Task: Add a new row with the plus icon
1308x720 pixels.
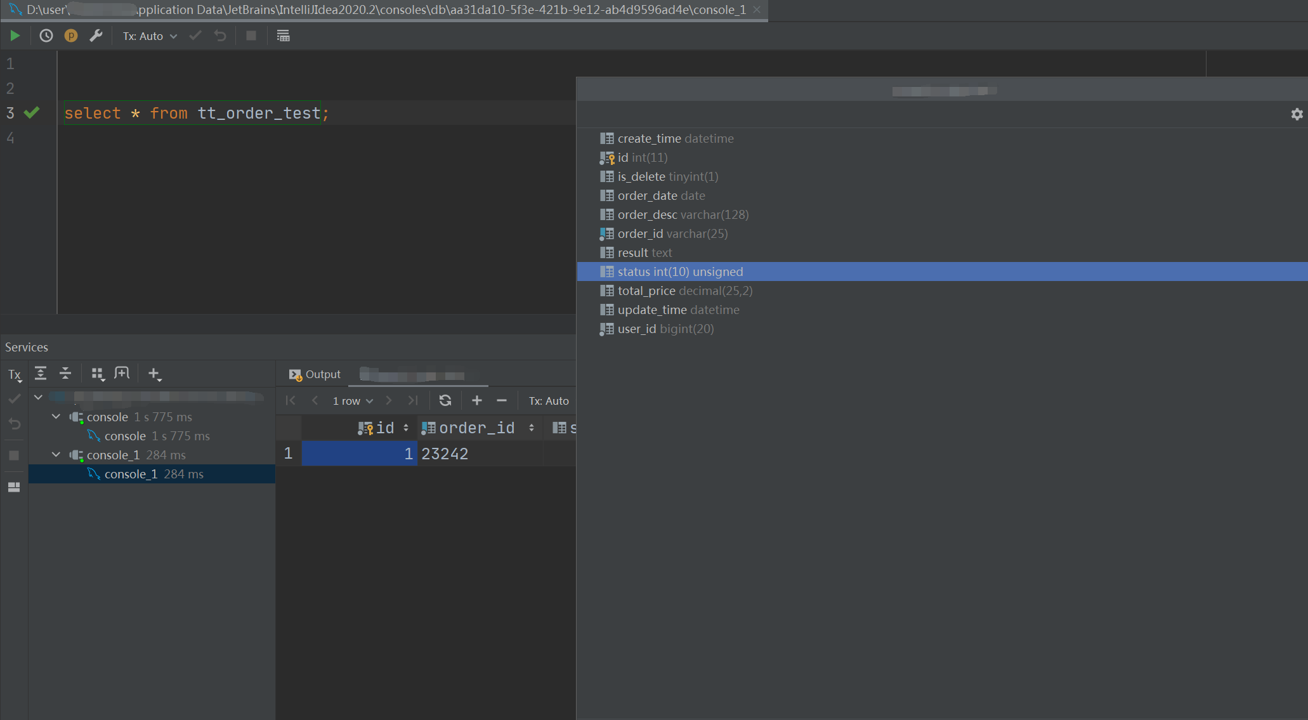Action: click(x=477, y=401)
